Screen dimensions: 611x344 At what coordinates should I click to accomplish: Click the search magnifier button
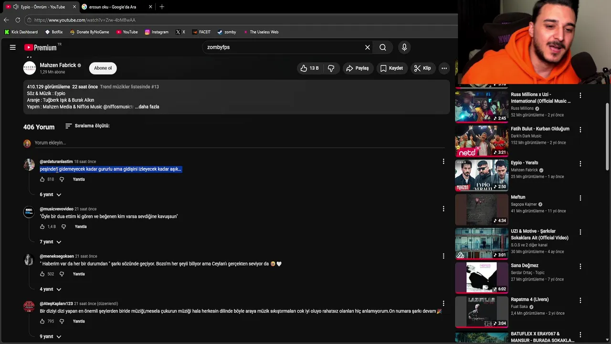(383, 47)
